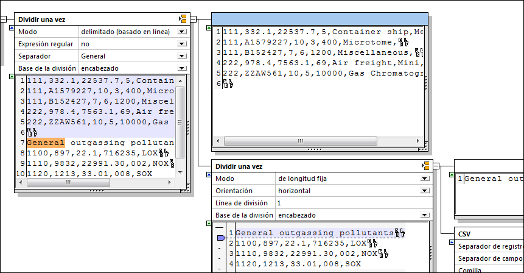Click the blue division line marker arrow
The height and width of the screenshot is (273, 524).
coord(221,238)
